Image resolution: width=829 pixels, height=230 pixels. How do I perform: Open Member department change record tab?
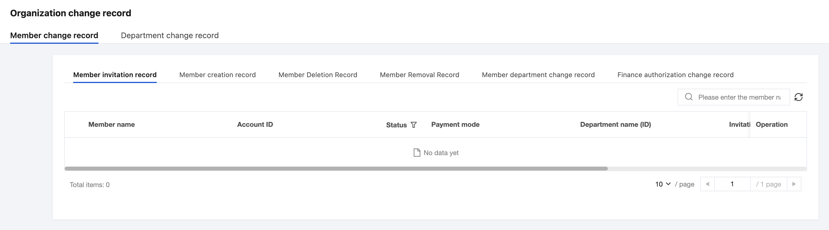pyautogui.click(x=538, y=75)
